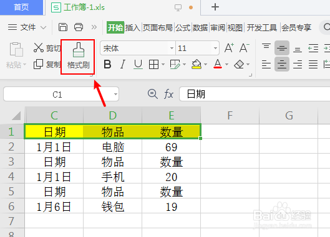Apply red font color button
Screen dimensions: 330x237
[218, 64]
